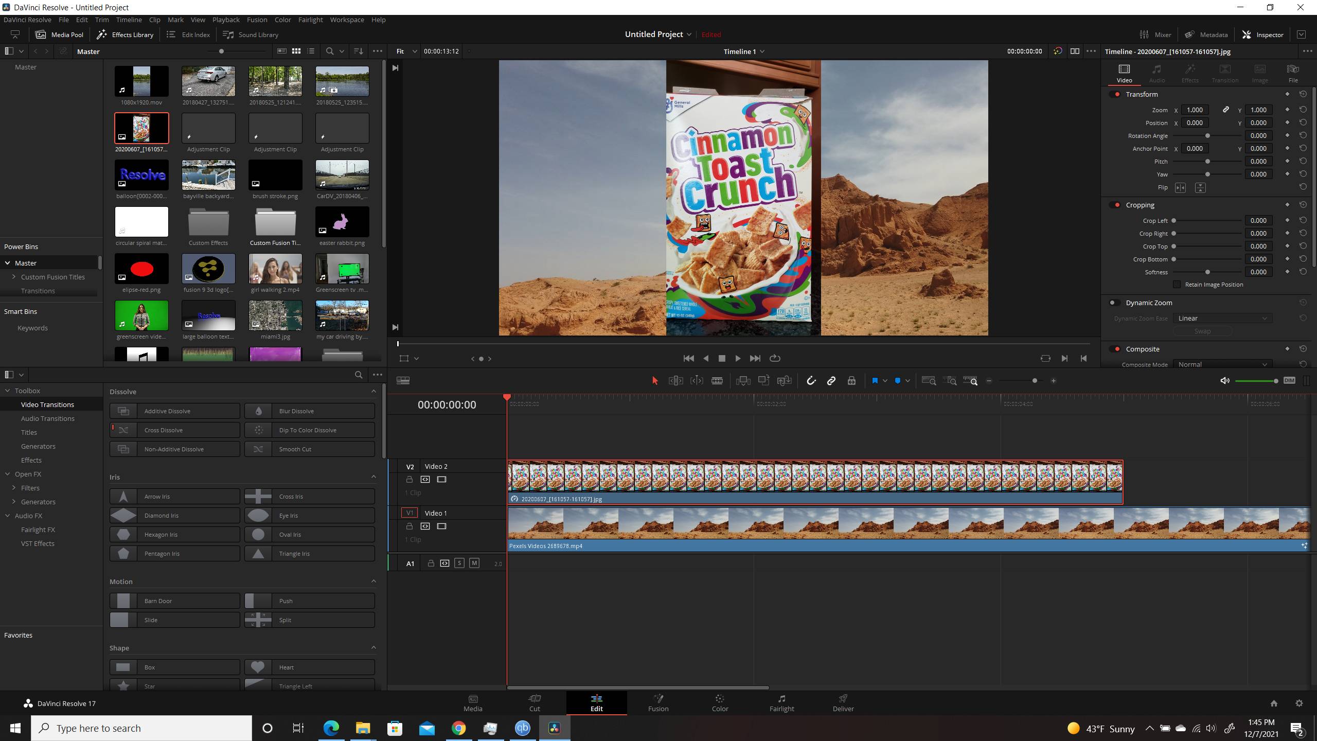Viewport: 1317px width, 741px height.
Task: Click Custom Zoom icon
Action: click(970, 381)
